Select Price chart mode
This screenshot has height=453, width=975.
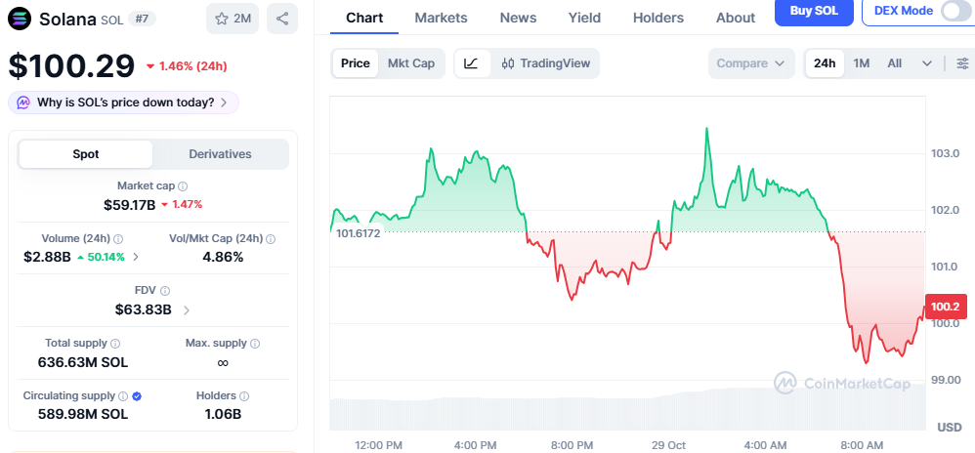tap(356, 63)
